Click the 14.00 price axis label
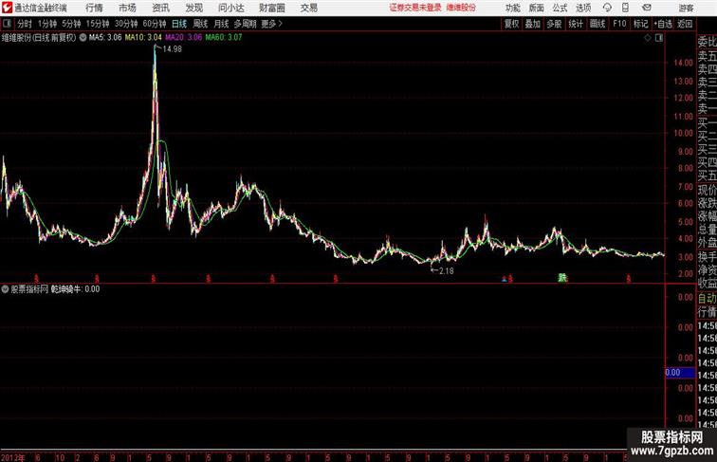The image size is (717, 462). (x=683, y=63)
